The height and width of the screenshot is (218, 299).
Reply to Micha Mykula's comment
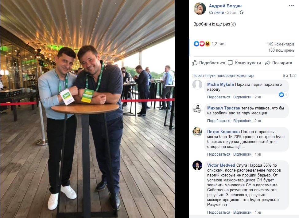coord(242,97)
